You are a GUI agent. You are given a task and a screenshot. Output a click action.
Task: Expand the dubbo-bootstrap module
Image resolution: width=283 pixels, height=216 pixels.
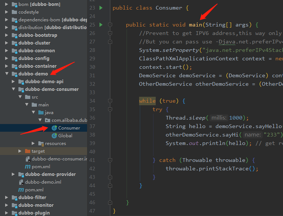(7, 35)
